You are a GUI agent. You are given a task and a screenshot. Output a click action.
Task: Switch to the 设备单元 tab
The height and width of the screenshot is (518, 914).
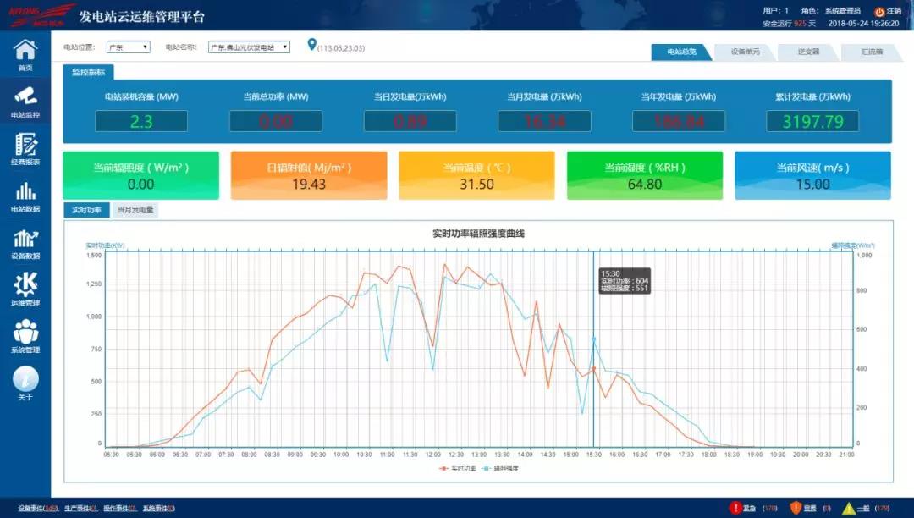[x=744, y=52]
